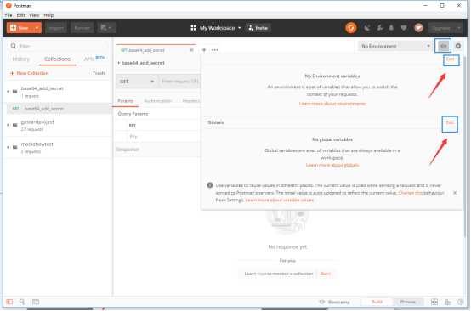This screenshot has width=471, height=311.
Task: Click the sidebar search magnifier icon
Action: (x=14, y=46)
